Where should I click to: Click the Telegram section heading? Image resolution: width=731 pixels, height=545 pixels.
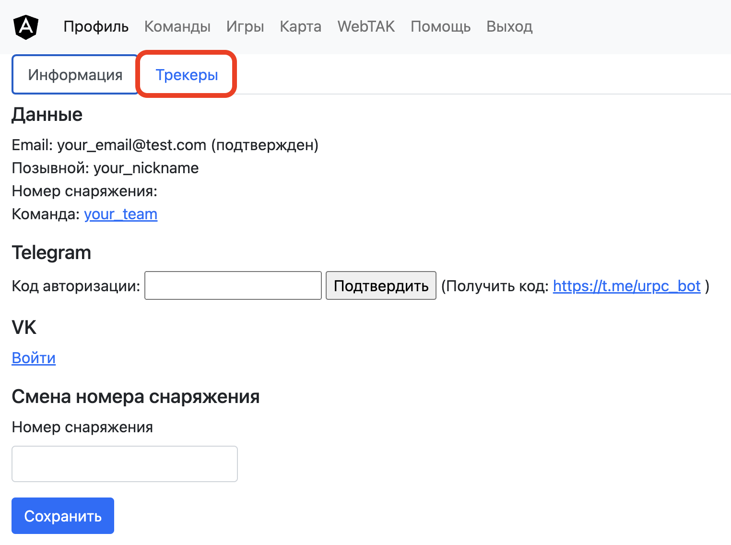click(x=51, y=253)
